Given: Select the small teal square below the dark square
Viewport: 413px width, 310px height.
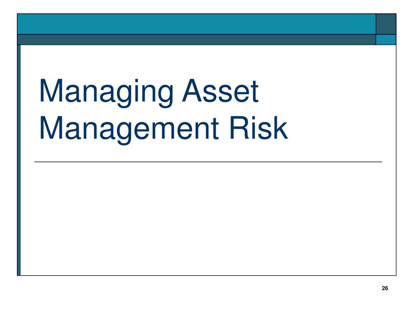Looking at the screenshot, I should pyautogui.click(x=386, y=40).
